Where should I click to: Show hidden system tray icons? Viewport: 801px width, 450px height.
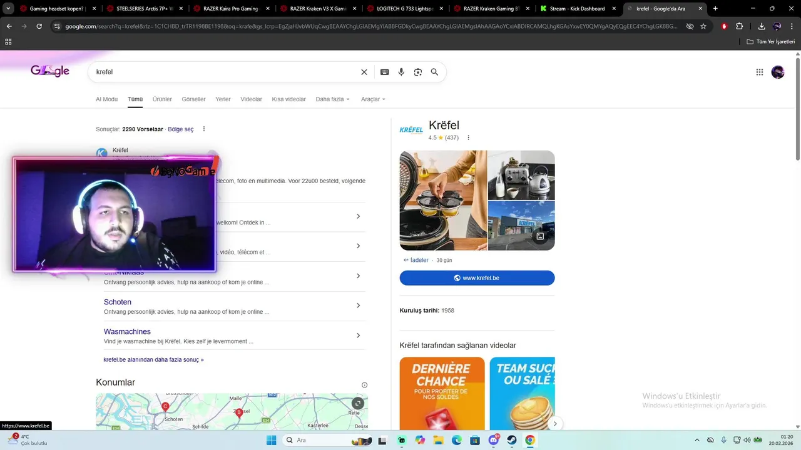coord(697,440)
